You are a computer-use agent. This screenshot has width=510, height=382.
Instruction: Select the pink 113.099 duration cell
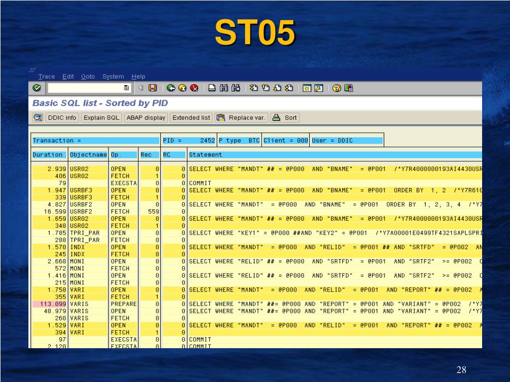tap(49, 304)
